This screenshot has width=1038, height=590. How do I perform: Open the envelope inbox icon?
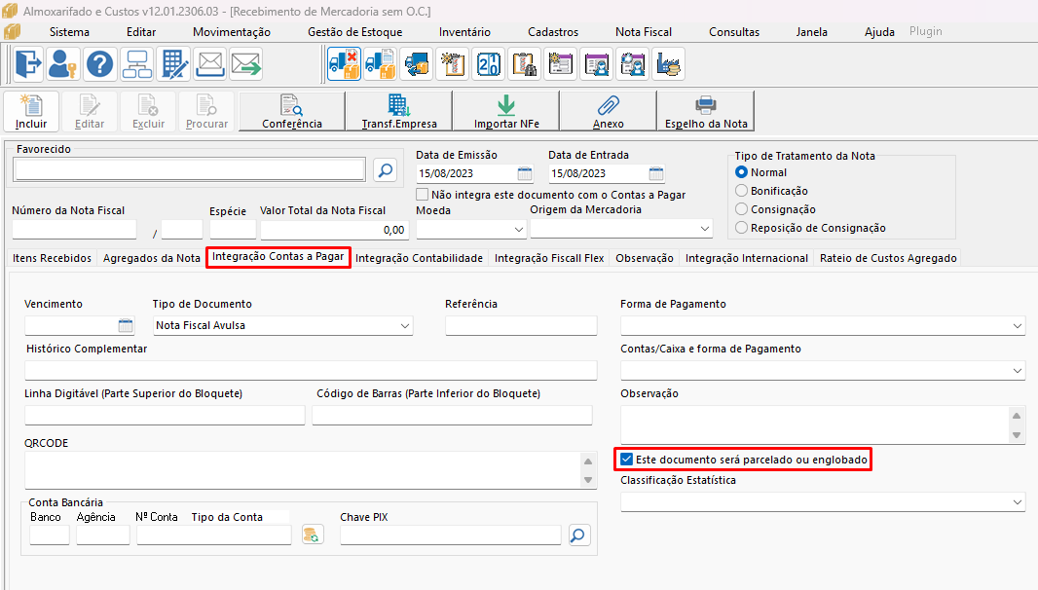point(210,64)
